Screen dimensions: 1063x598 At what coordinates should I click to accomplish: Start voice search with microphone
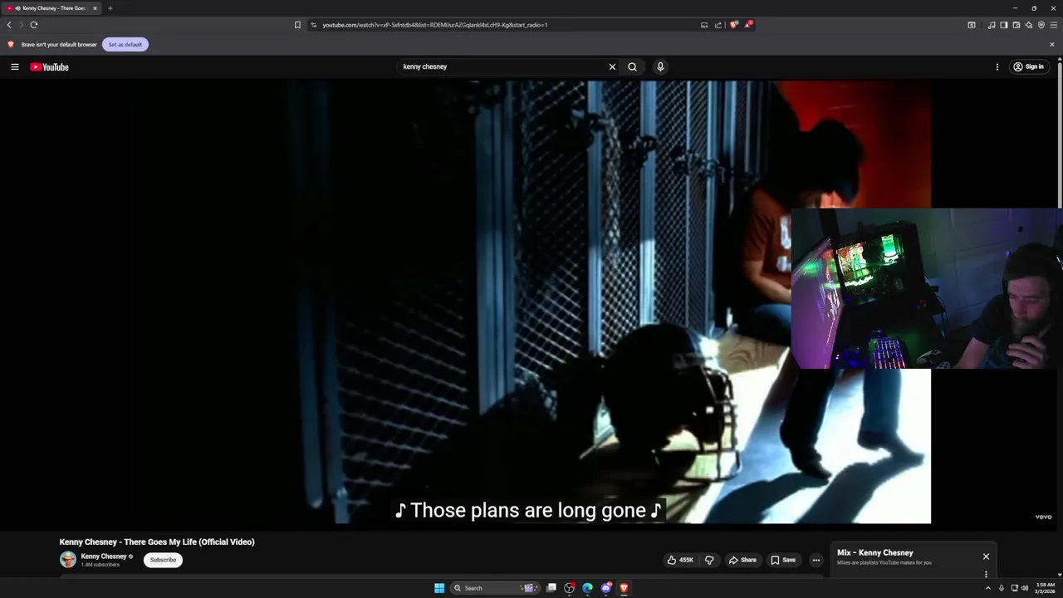(x=660, y=66)
